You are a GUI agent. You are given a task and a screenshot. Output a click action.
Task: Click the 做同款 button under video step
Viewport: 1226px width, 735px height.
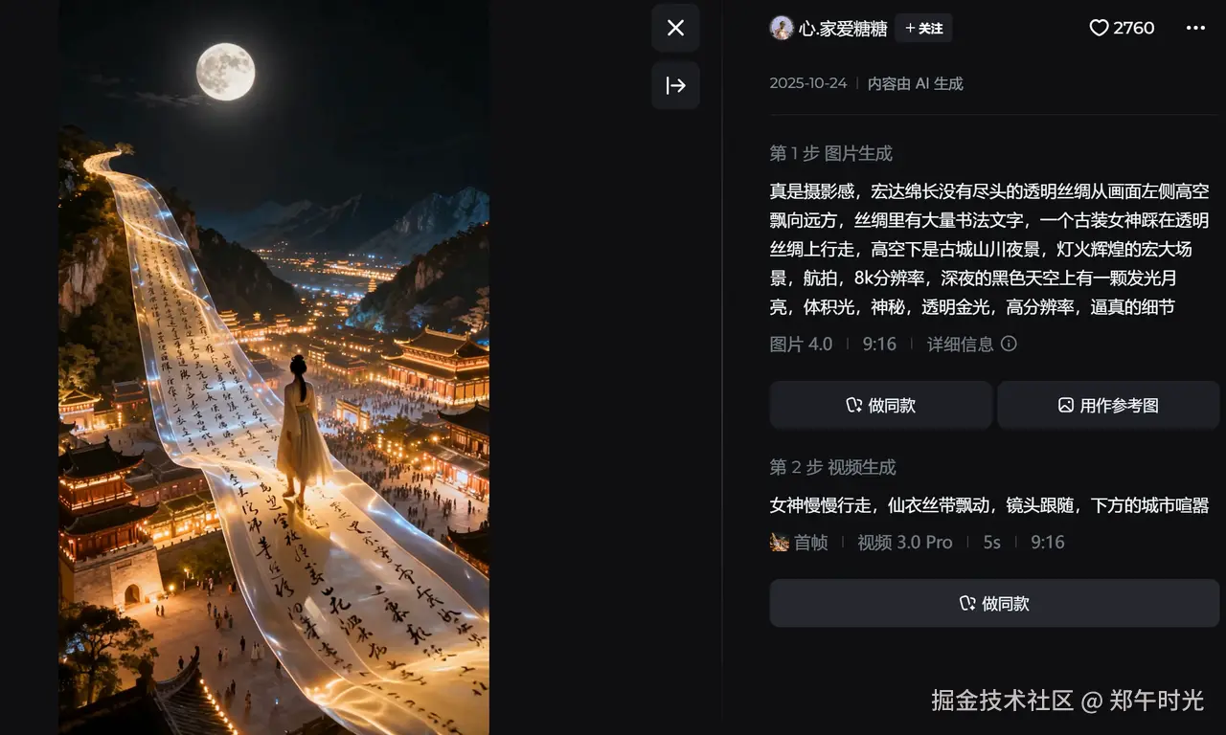[x=994, y=603]
